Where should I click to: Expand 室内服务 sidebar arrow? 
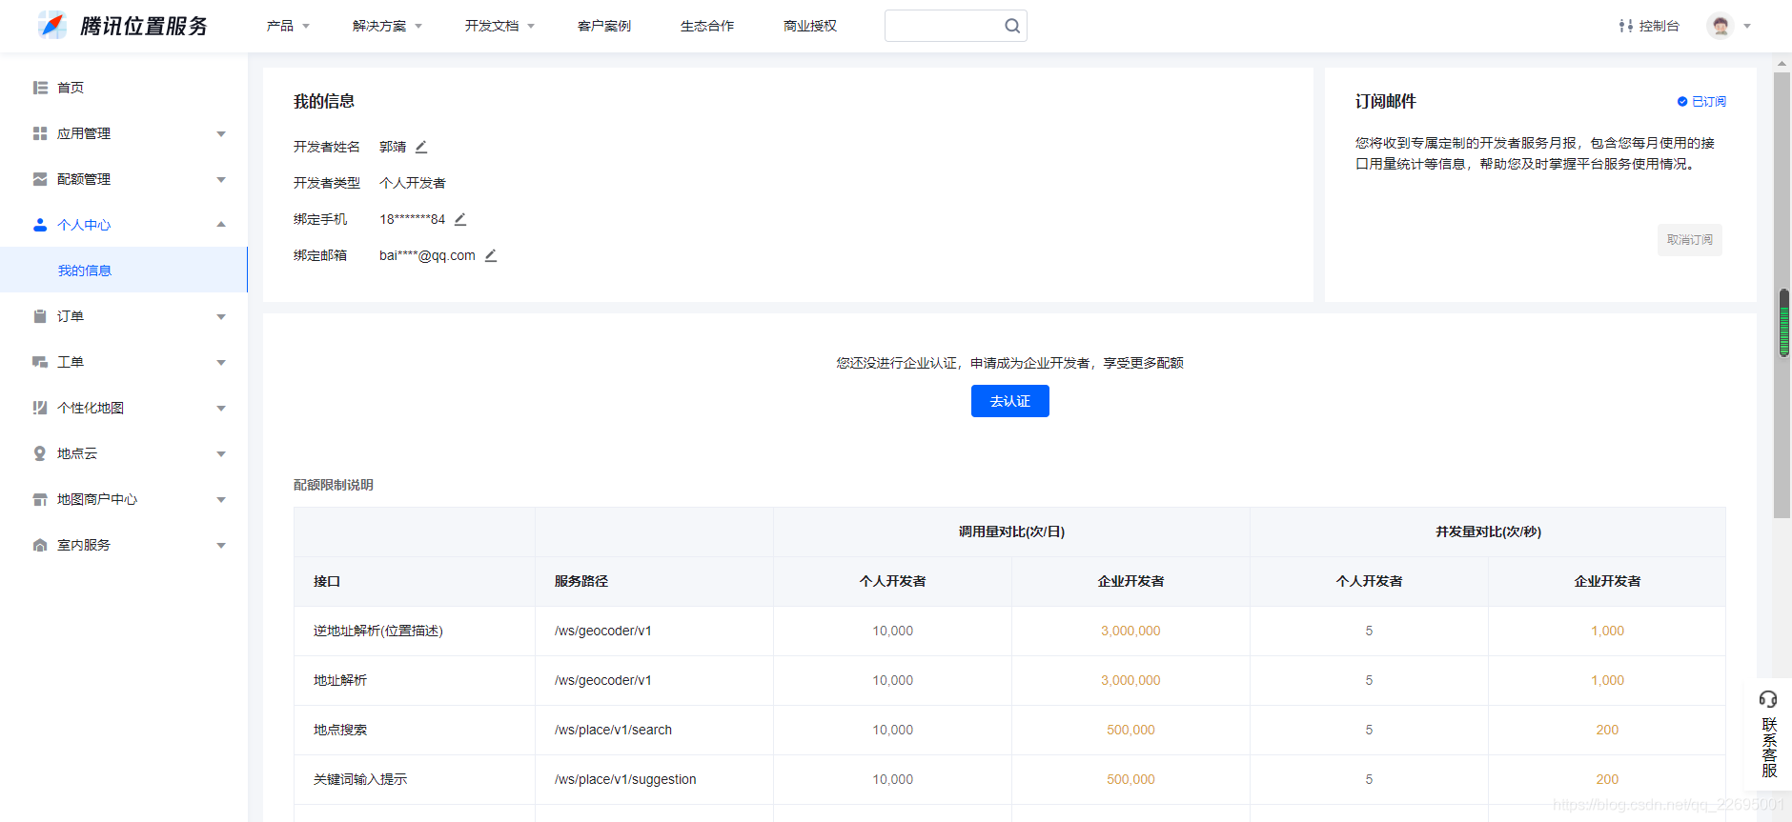(221, 545)
